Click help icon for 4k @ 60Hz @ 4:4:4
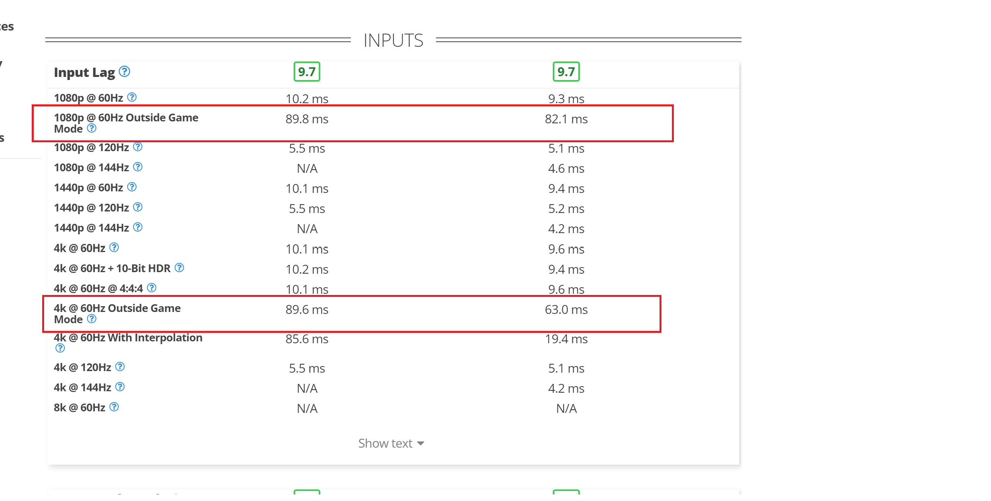 click(x=152, y=288)
